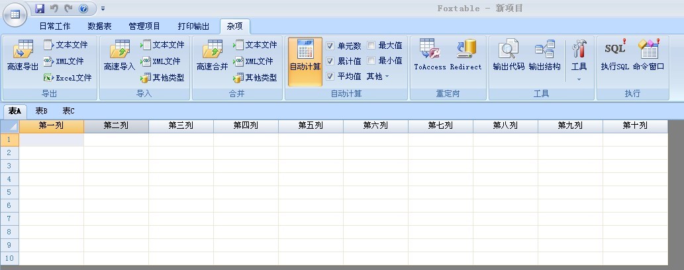
Task: Click the first row cell under 第一列
Action: coord(52,139)
